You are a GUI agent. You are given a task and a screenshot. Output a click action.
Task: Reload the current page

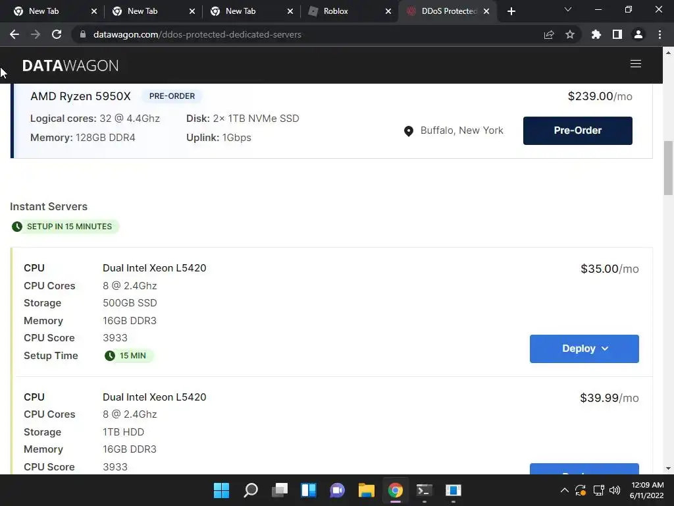[x=57, y=34]
